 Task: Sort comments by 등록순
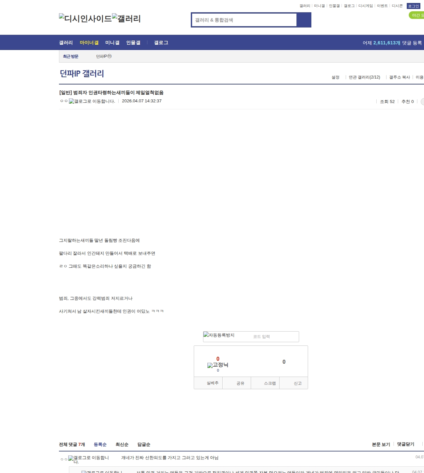[x=100, y=445]
